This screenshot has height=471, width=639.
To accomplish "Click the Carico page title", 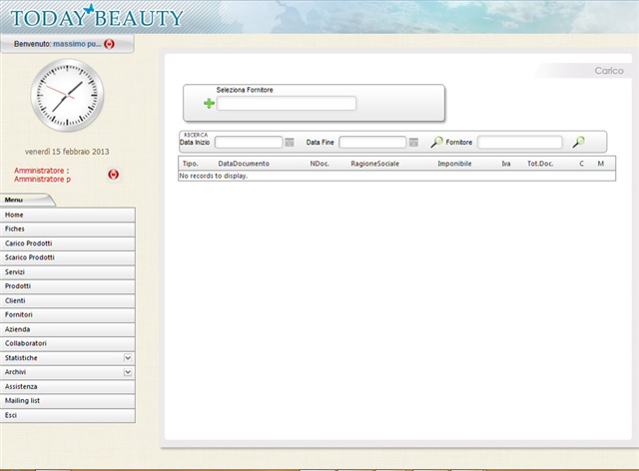I will [609, 71].
